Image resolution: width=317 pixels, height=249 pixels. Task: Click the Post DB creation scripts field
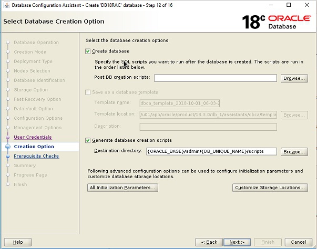click(216, 78)
